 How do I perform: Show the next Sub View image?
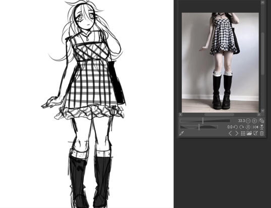point(237,133)
